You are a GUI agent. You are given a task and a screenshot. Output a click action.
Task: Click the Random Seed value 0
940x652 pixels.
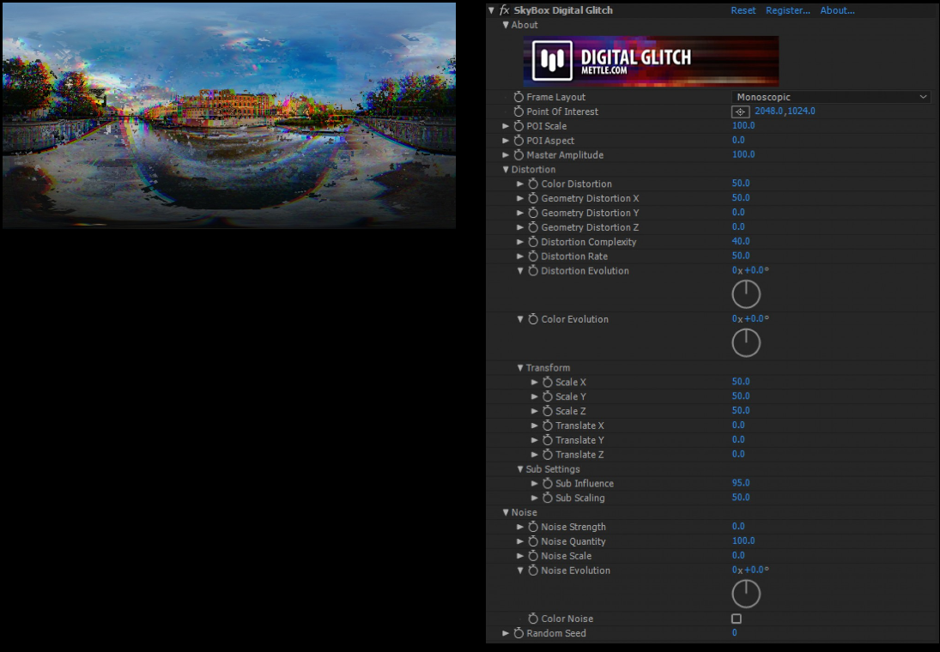[734, 632]
